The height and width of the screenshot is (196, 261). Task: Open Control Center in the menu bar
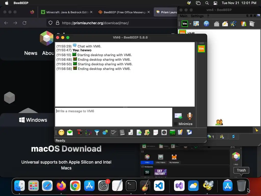[x=215, y=3]
